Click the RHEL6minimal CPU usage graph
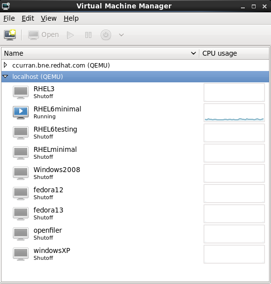Screen dimensions: 271x284 point(234,112)
